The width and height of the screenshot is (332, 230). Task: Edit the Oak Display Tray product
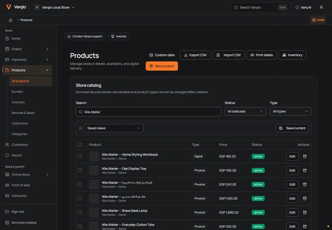pyautogui.click(x=292, y=170)
